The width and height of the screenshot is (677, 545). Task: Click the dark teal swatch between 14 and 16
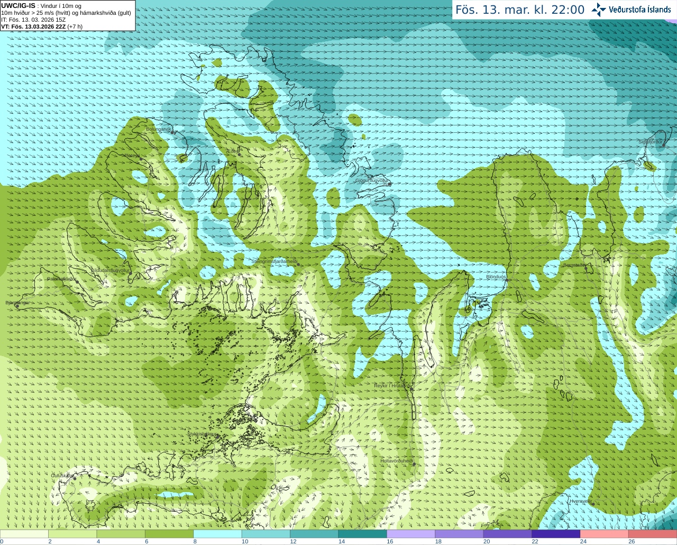[x=362, y=534]
